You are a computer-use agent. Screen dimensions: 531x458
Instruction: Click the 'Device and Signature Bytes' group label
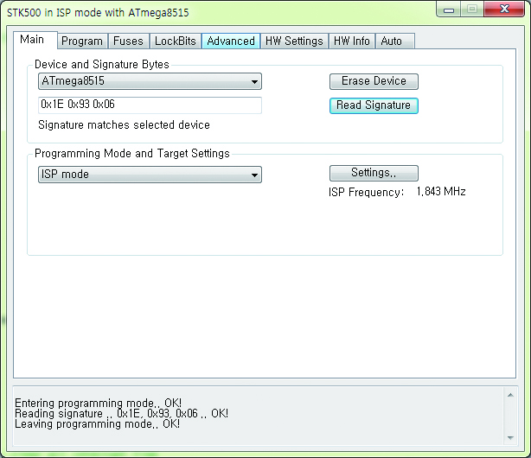tap(101, 64)
